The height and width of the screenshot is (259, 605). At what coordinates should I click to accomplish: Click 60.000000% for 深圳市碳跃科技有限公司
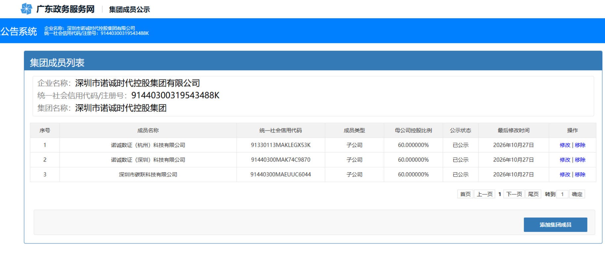413,175
